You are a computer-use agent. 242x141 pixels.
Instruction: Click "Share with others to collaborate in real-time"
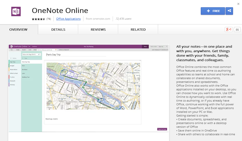[206, 134]
